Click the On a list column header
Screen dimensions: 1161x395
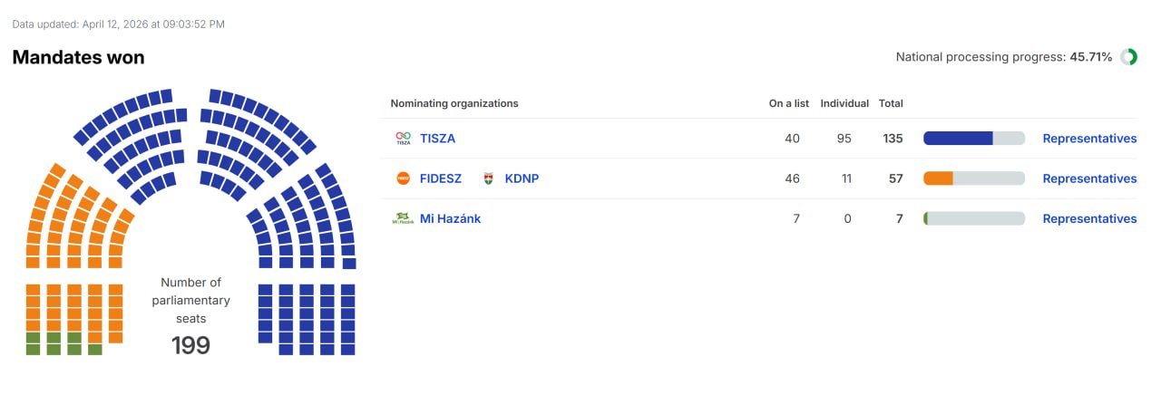pyautogui.click(x=789, y=103)
